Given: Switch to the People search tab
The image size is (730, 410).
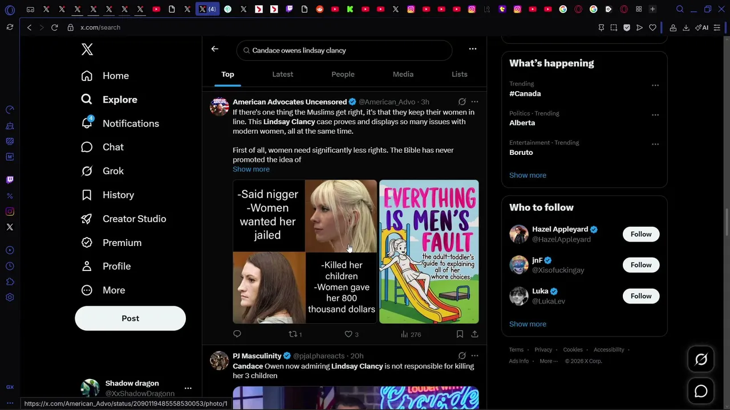Looking at the screenshot, I should pyautogui.click(x=343, y=74).
